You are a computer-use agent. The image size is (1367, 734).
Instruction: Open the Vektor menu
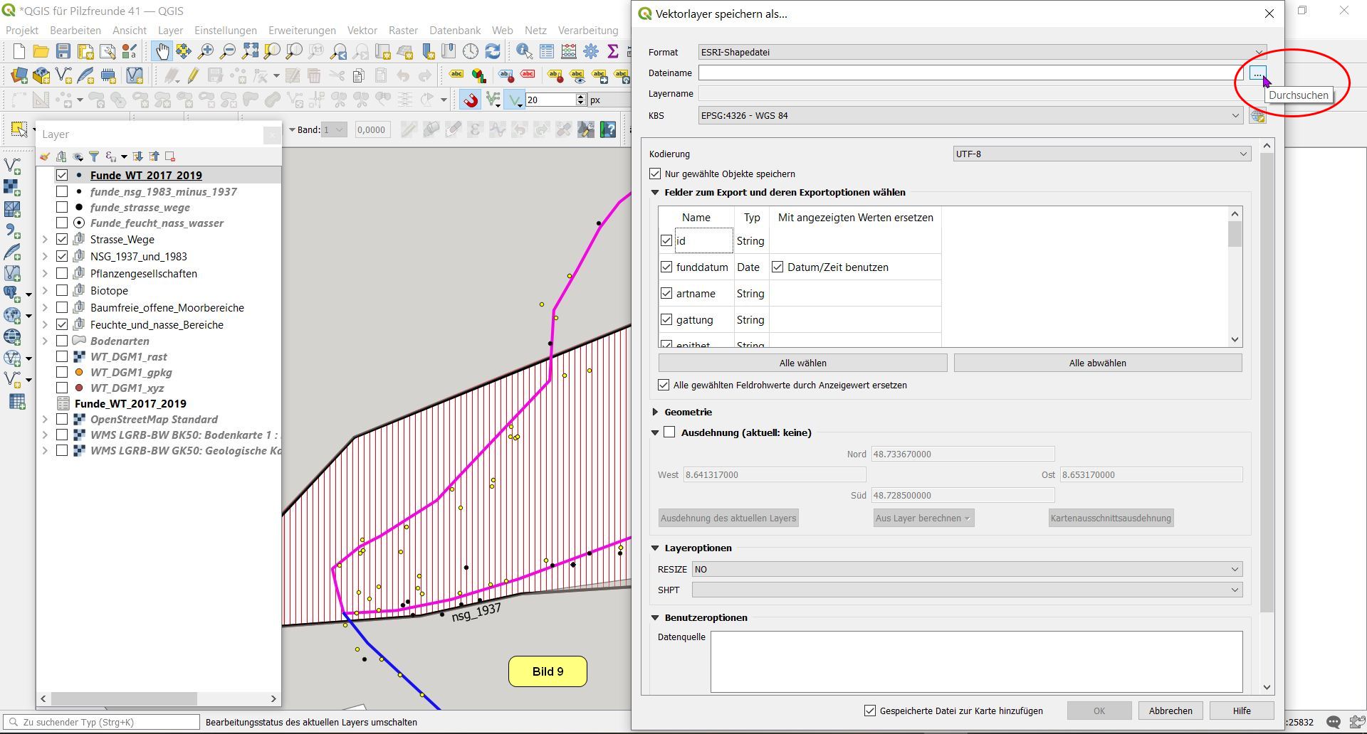[362, 31]
